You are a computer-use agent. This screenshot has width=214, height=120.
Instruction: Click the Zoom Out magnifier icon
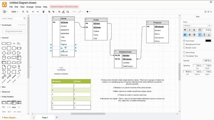[x=27, y=12]
